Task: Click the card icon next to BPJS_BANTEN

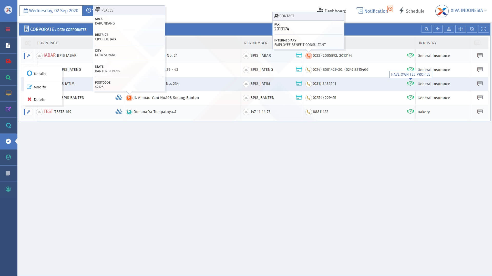Action: 299,97
